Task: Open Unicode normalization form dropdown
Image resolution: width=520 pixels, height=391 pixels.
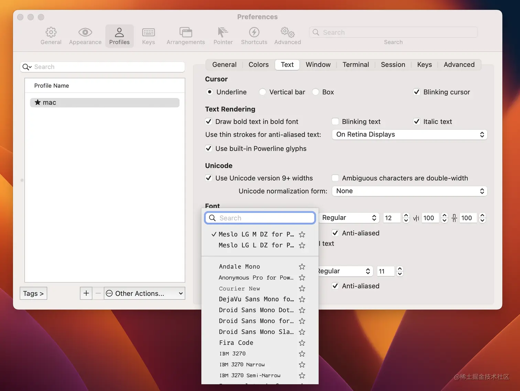Action: [x=409, y=191]
